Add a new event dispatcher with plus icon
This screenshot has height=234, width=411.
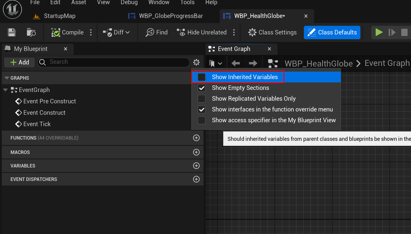click(196, 179)
